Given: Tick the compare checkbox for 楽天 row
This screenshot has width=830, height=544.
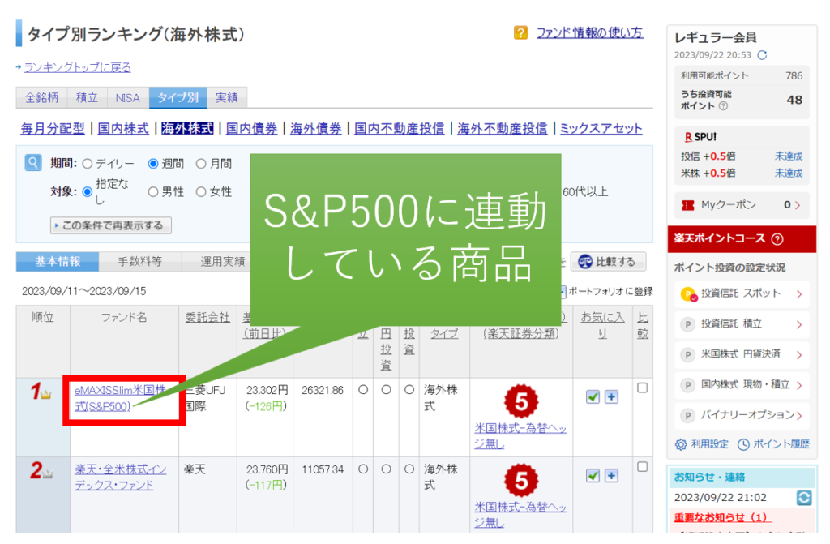Looking at the screenshot, I should pos(642,467).
